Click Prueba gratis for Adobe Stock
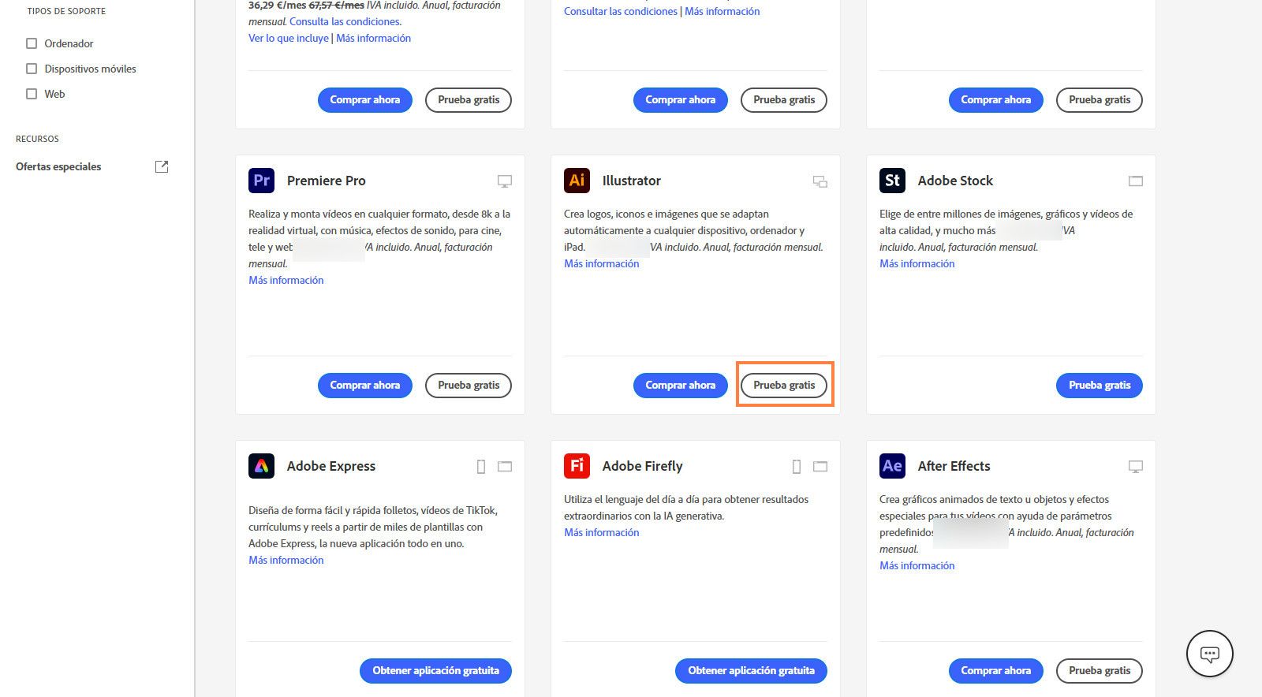This screenshot has height=697, width=1262. tap(1100, 386)
